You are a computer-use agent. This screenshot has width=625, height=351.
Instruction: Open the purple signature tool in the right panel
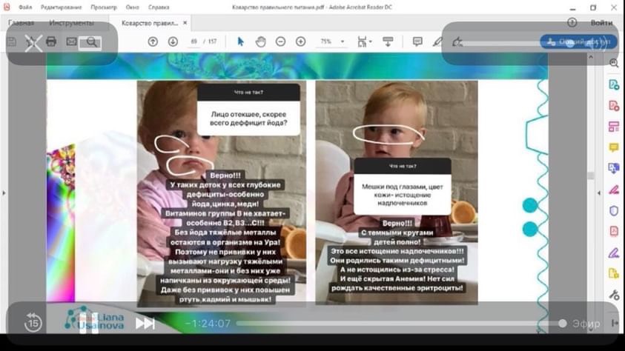coord(614,253)
